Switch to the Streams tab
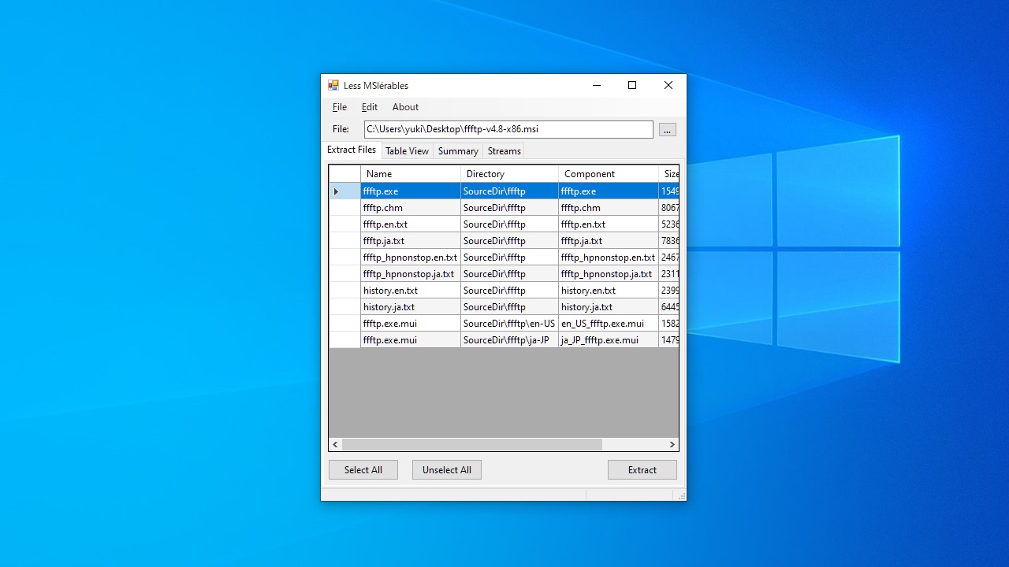This screenshot has width=1009, height=567. click(504, 151)
